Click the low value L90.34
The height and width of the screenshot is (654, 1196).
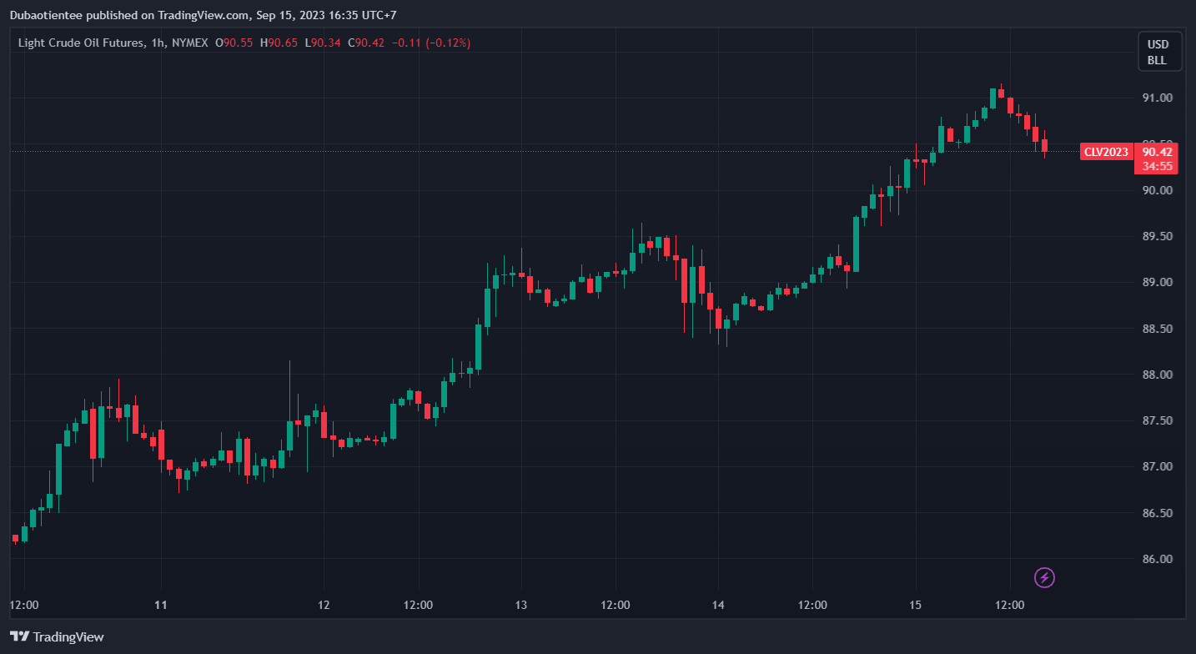click(x=322, y=43)
